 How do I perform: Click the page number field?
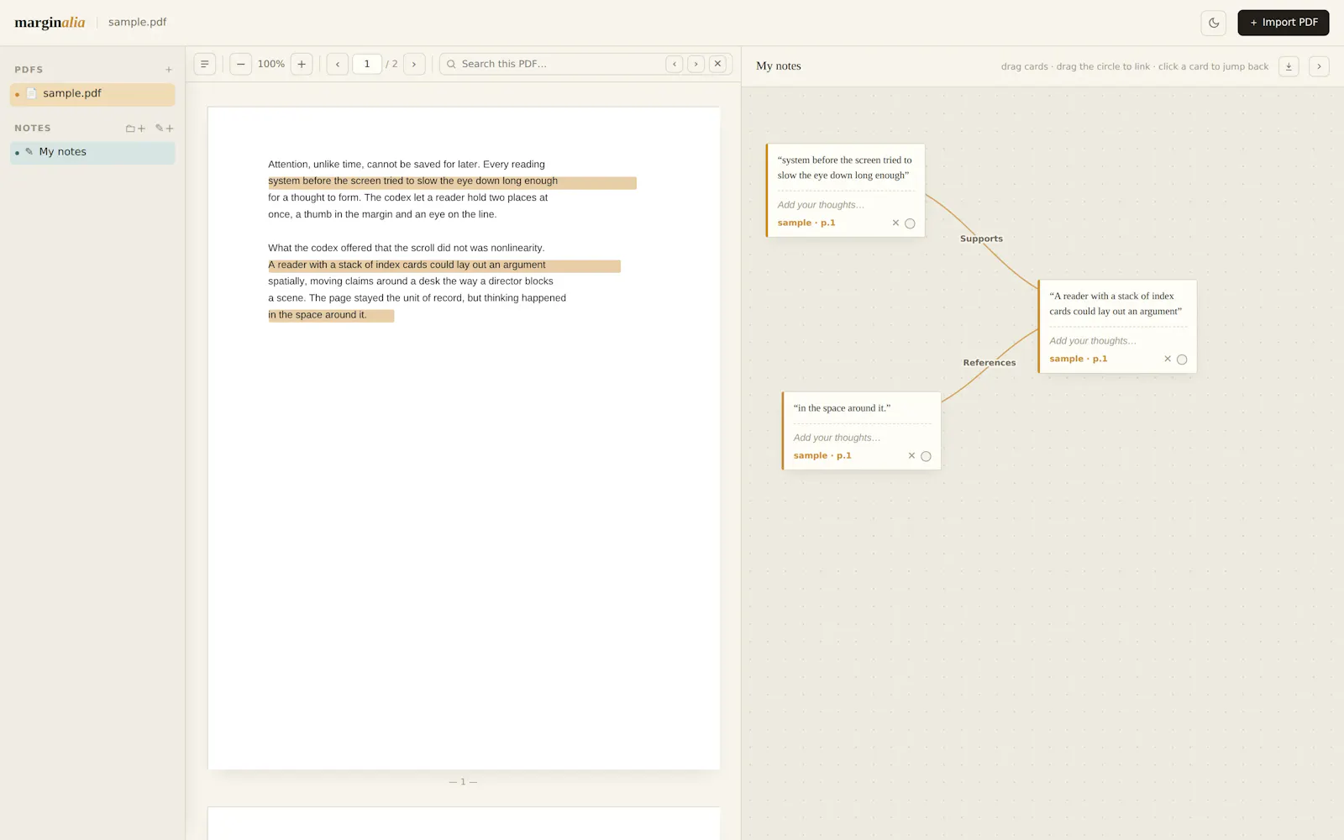point(367,64)
